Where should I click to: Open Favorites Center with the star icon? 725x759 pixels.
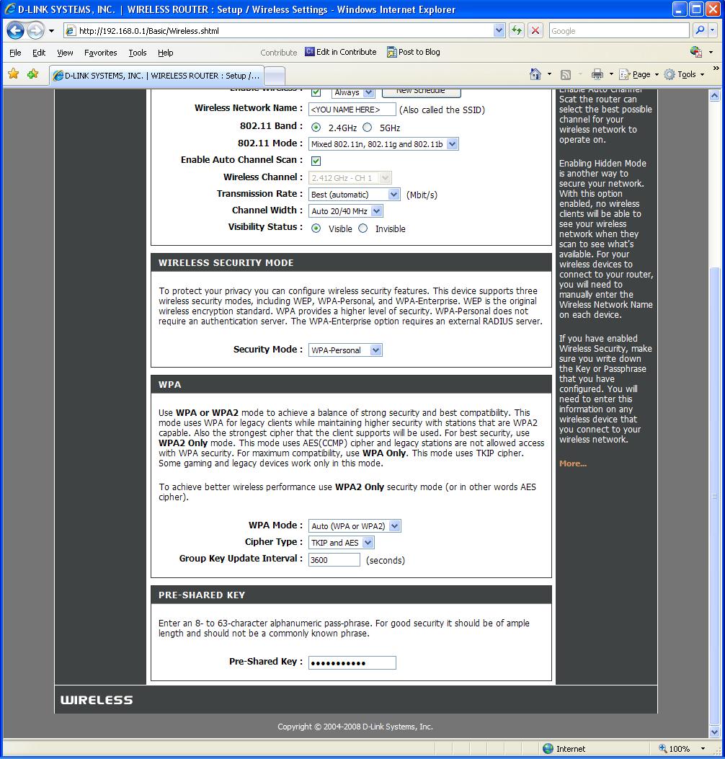coord(14,74)
